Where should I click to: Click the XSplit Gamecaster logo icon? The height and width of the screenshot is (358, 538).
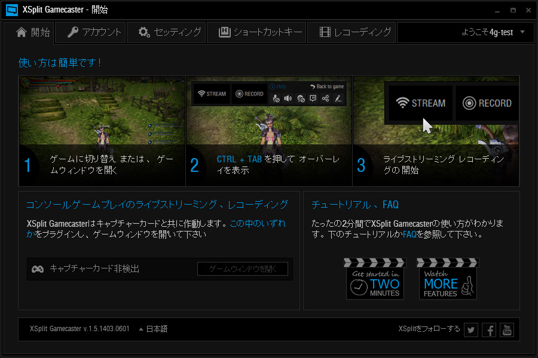coord(12,10)
